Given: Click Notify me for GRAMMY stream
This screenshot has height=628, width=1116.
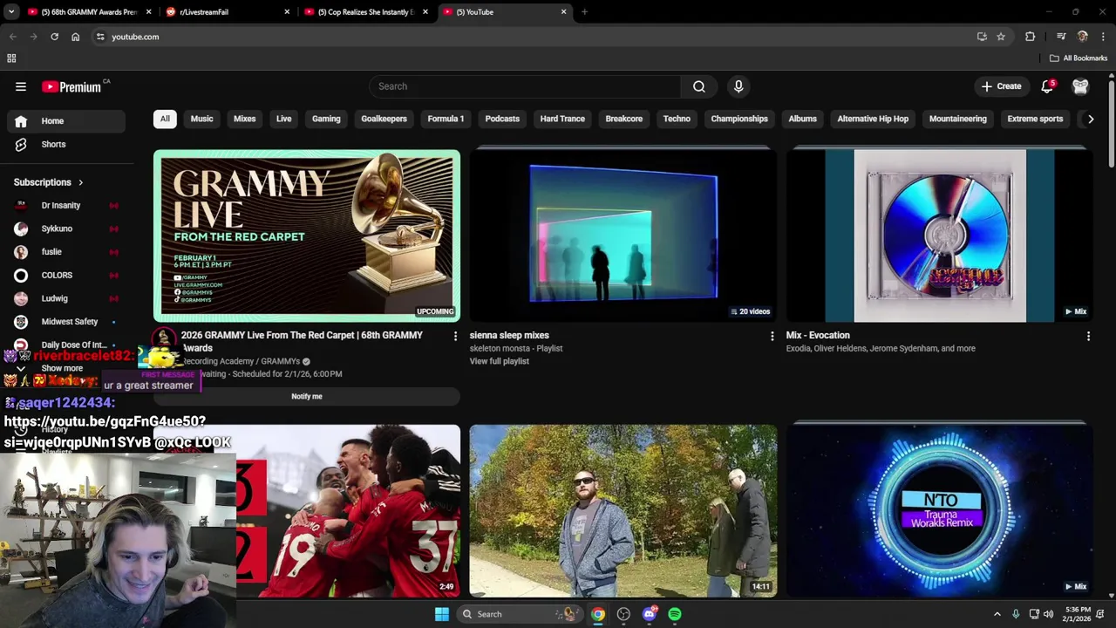Looking at the screenshot, I should 307,396.
